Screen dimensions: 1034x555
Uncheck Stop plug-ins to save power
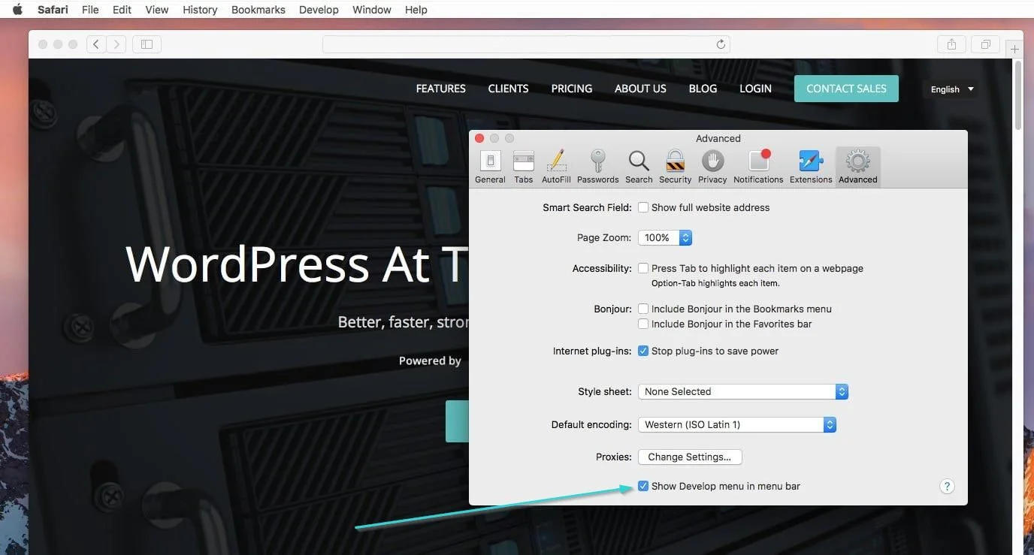[643, 351]
